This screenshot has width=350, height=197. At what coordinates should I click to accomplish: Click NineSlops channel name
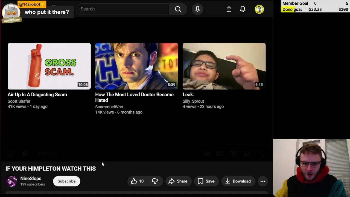[31, 178]
